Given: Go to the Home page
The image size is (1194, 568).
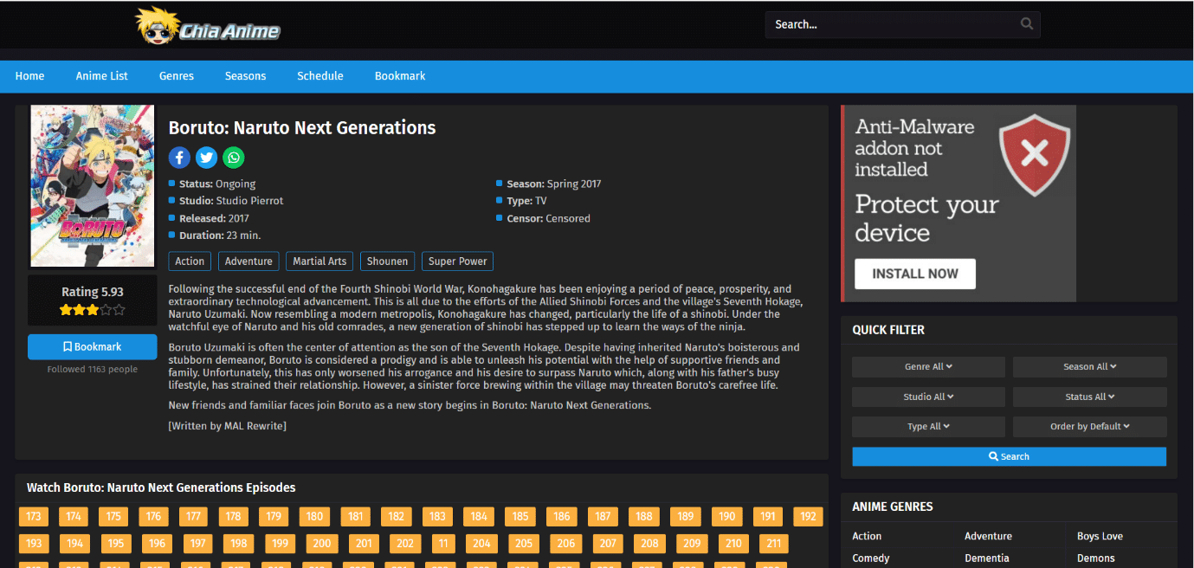Looking at the screenshot, I should pyautogui.click(x=29, y=76).
